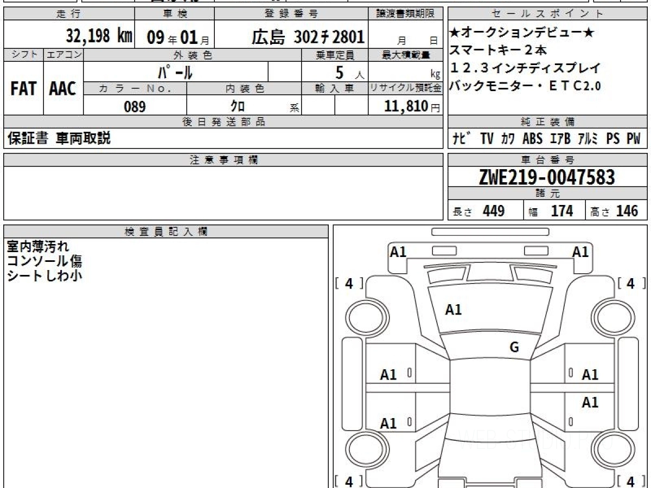
Task: Click the PS equipment code
Action: click(613, 139)
